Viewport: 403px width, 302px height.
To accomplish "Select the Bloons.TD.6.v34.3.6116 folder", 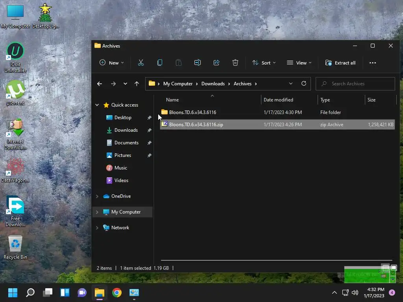I will click(x=277, y=112).
